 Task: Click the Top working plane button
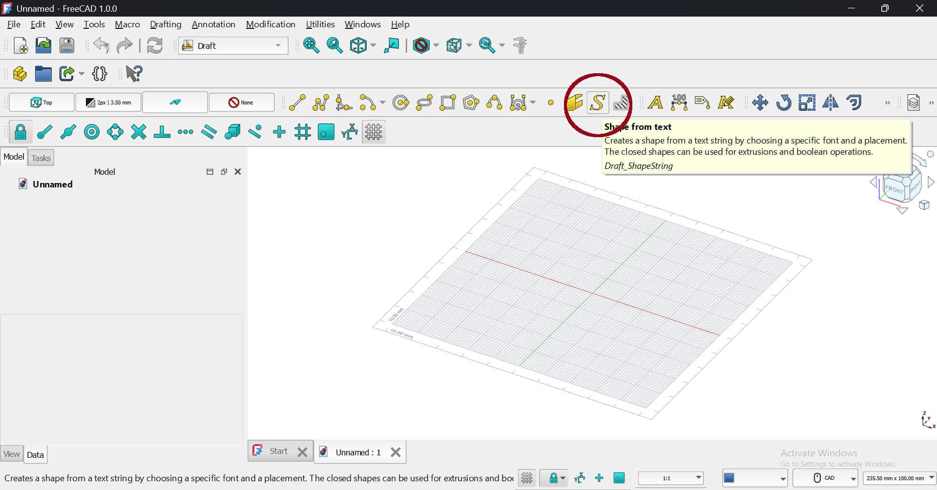click(42, 102)
